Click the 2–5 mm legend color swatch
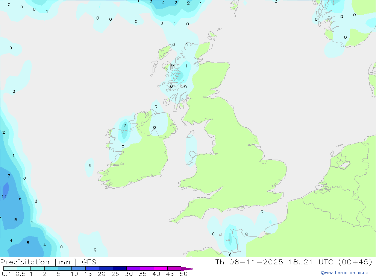The image size is (376, 276). pos(51,268)
